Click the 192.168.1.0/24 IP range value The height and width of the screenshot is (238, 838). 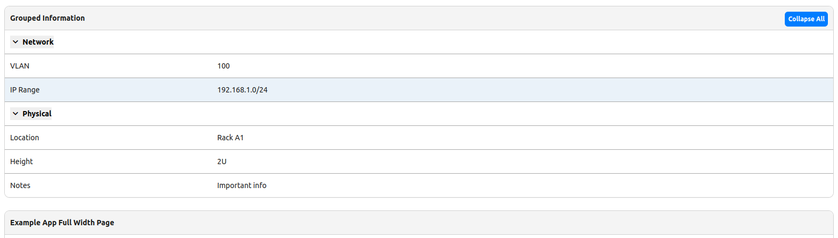[x=242, y=90]
